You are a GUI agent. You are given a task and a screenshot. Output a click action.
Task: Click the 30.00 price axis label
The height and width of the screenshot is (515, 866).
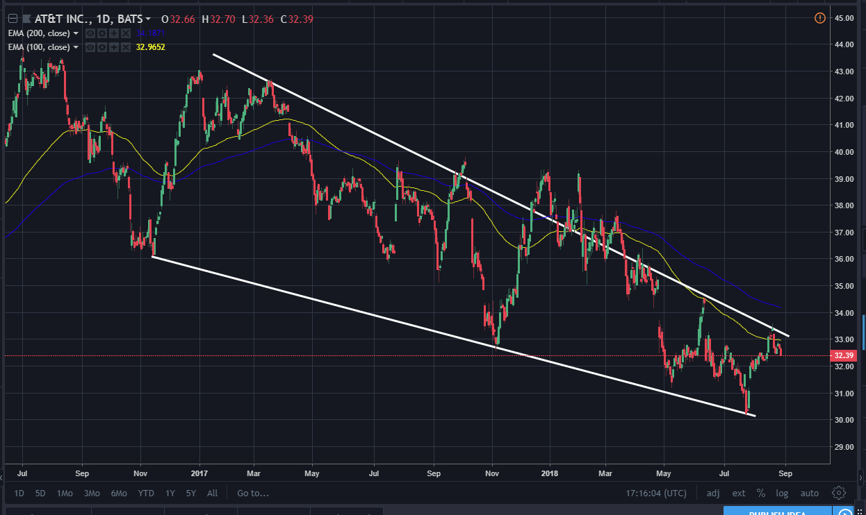click(844, 420)
